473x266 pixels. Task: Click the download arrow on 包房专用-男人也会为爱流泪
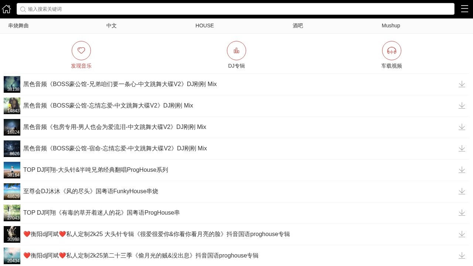tap(462, 127)
